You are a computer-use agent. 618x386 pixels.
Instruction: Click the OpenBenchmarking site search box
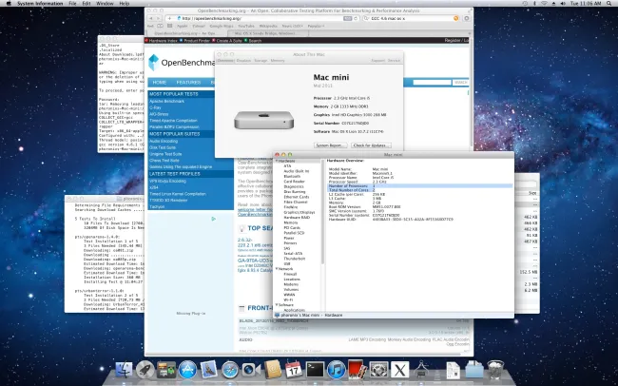(x=432, y=83)
